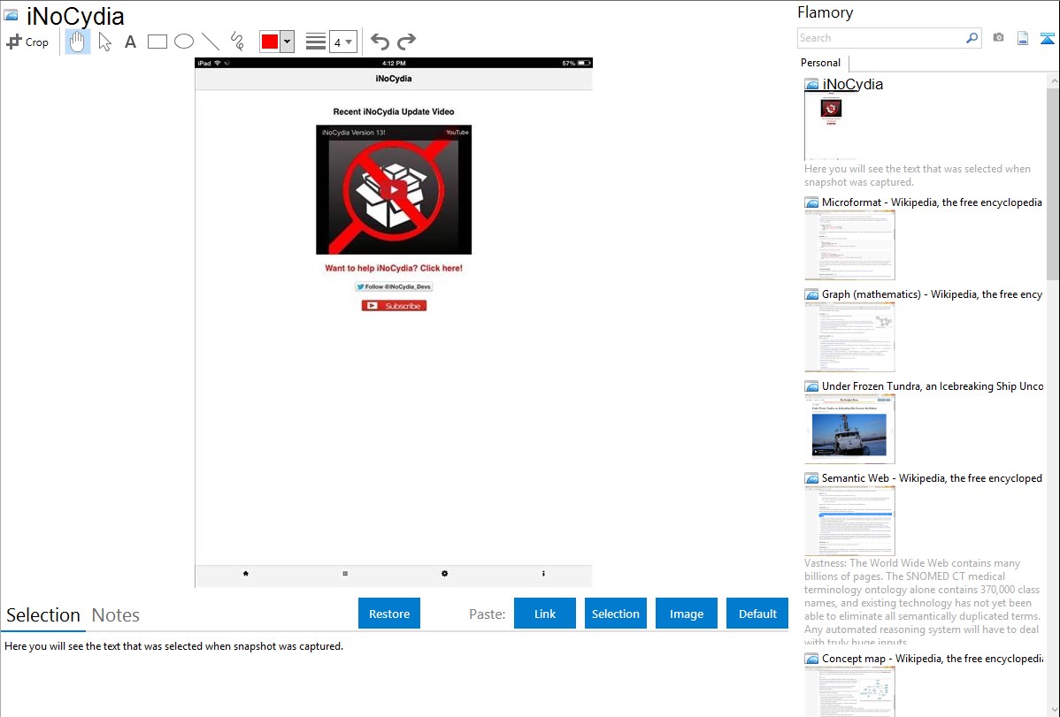
Task: Click the icon beside Graph (mathematics) snapshot title
Action: click(812, 294)
